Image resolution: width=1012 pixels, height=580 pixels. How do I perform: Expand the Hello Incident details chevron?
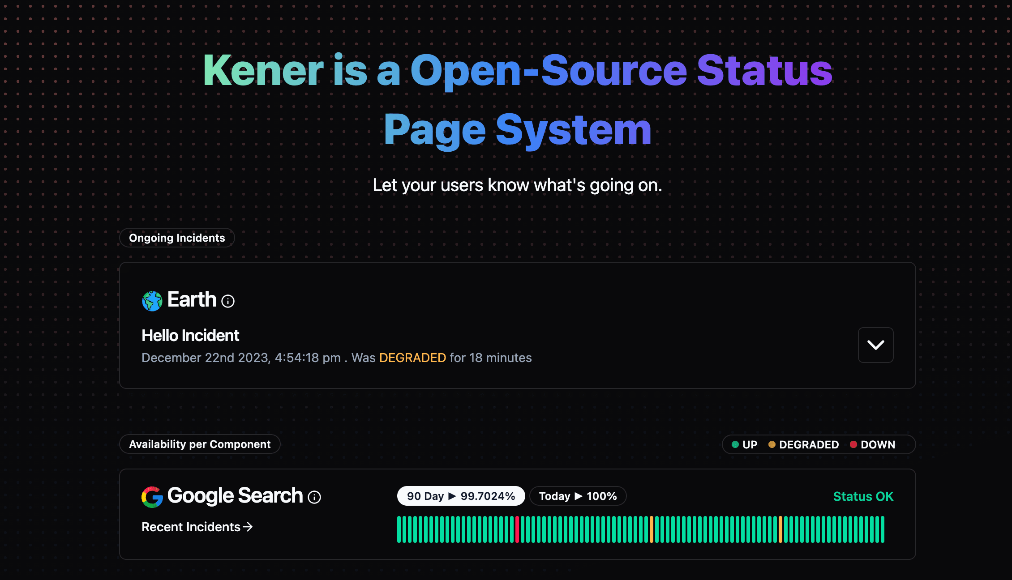pyautogui.click(x=875, y=345)
